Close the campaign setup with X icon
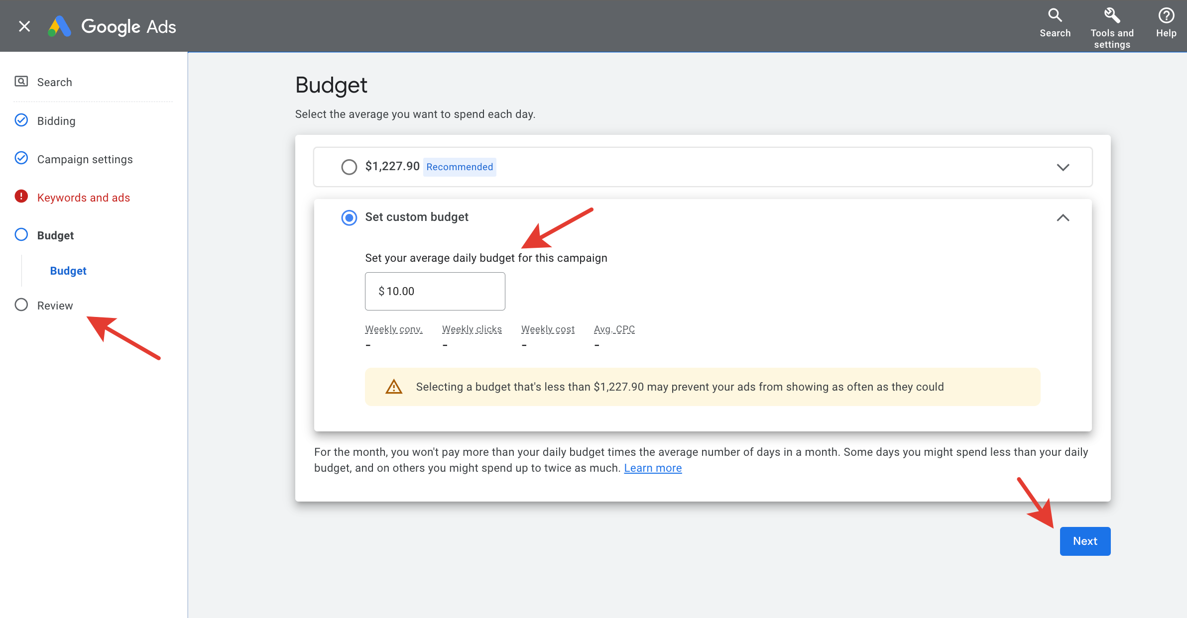Screen dimensions: 1187x618 click(x=24, y=26)
